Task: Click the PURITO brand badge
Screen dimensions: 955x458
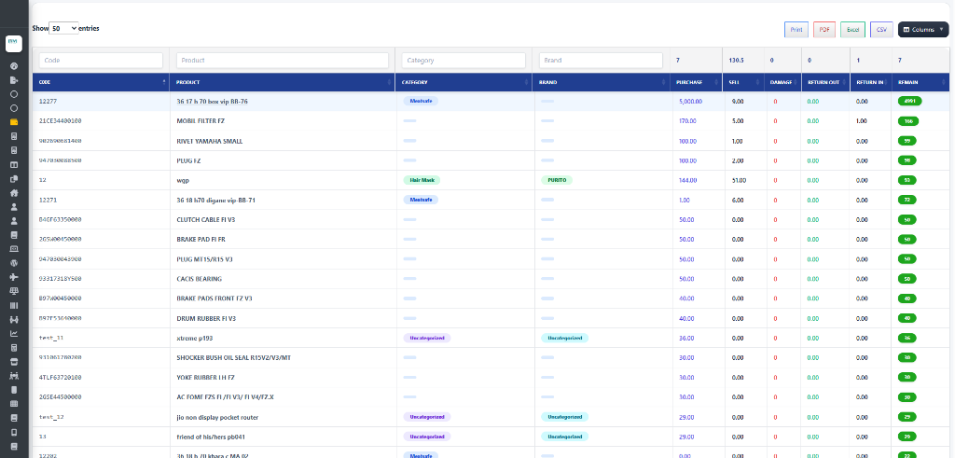Action: (x=556, y=180)
